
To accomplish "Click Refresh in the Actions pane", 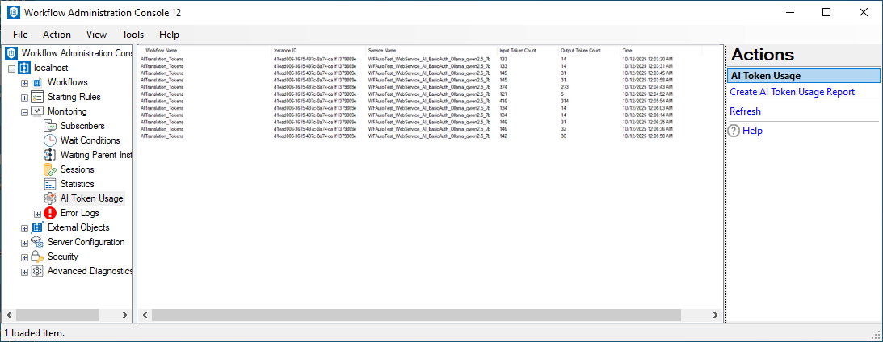I will tap(745, 111).
